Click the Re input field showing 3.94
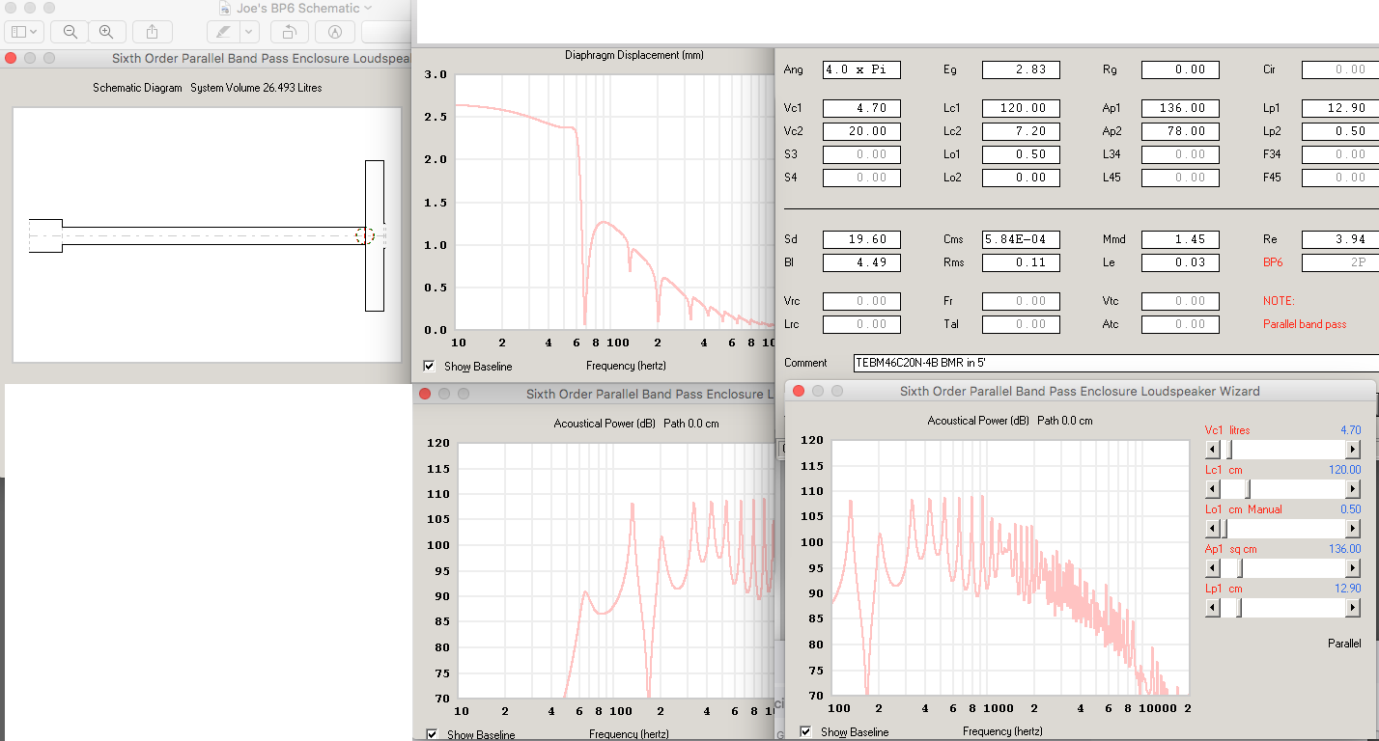The width and height of the screenshot is (1379, 741). [1340, 239]
